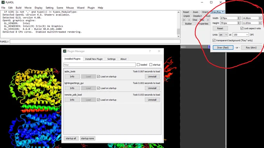Click the Ray (slow) button
This screenshot has height=148, width=264.
(x=251, y=48)
